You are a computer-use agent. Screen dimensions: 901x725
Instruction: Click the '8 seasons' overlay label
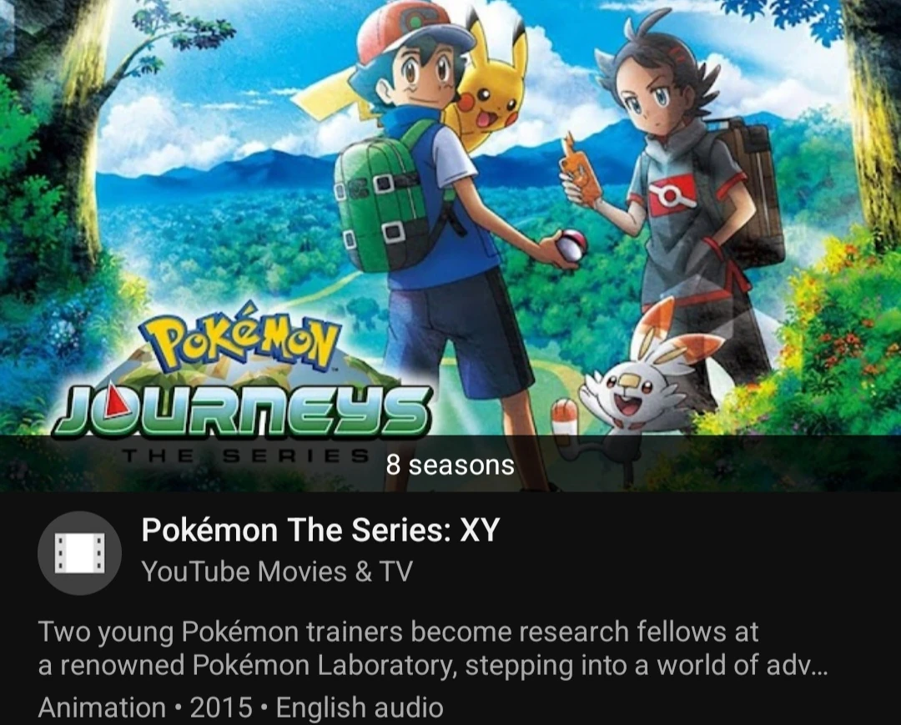click(450, 465)
